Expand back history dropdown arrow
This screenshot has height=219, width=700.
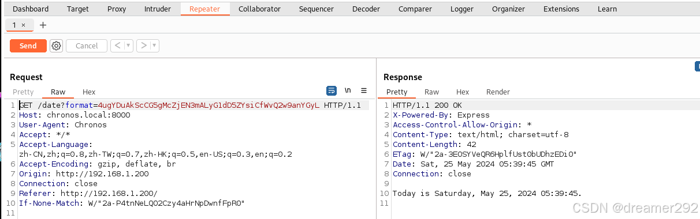pos(128,46)
